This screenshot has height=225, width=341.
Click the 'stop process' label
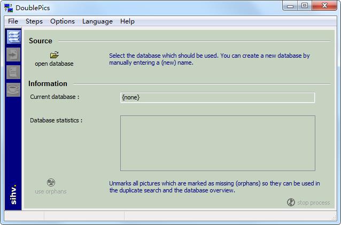click(313, 203)
